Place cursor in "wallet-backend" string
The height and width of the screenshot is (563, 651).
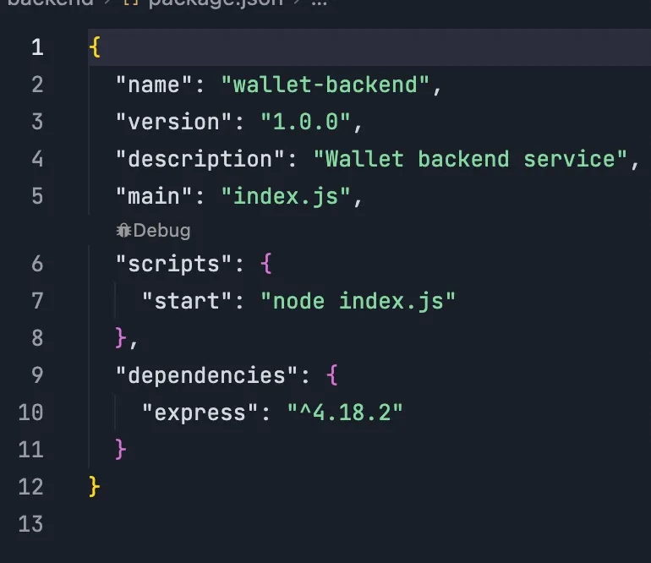(325, 85)
